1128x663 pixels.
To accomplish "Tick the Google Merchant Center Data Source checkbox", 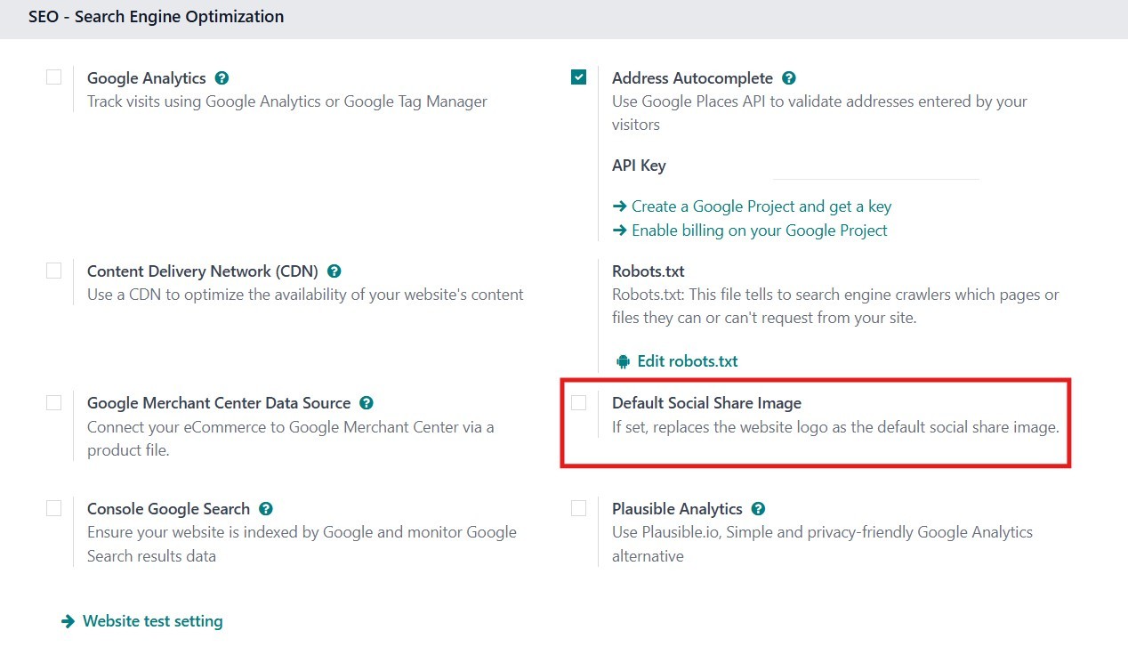I will tap(54, 402).
